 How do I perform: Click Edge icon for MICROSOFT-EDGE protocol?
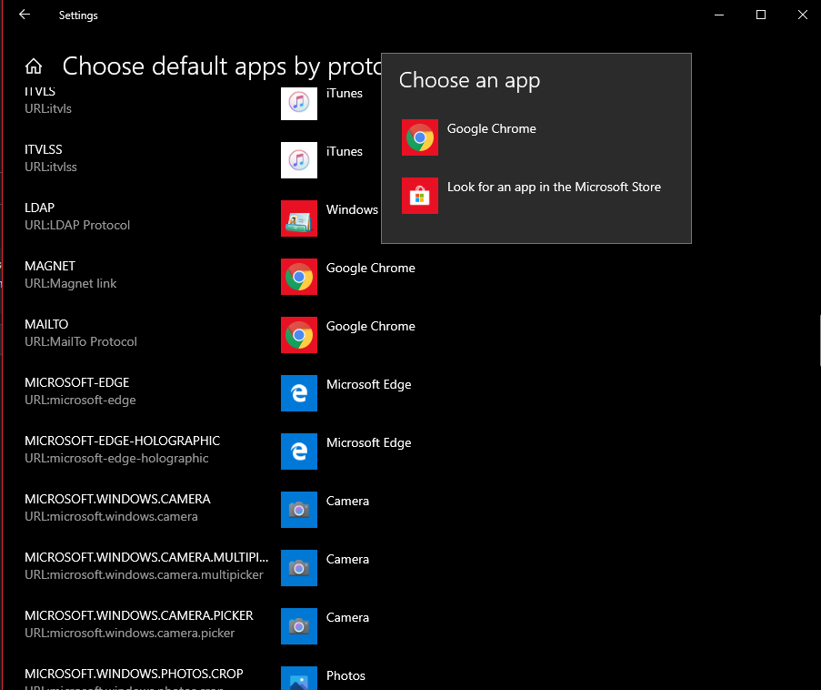pyautogui.click(x=298, y=393)
